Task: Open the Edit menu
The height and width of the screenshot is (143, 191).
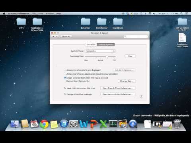Action: pos(33,14)
